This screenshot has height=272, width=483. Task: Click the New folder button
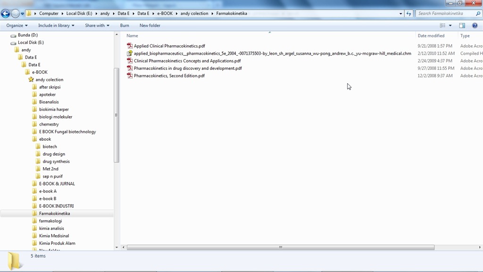click(x=150, y=25)
